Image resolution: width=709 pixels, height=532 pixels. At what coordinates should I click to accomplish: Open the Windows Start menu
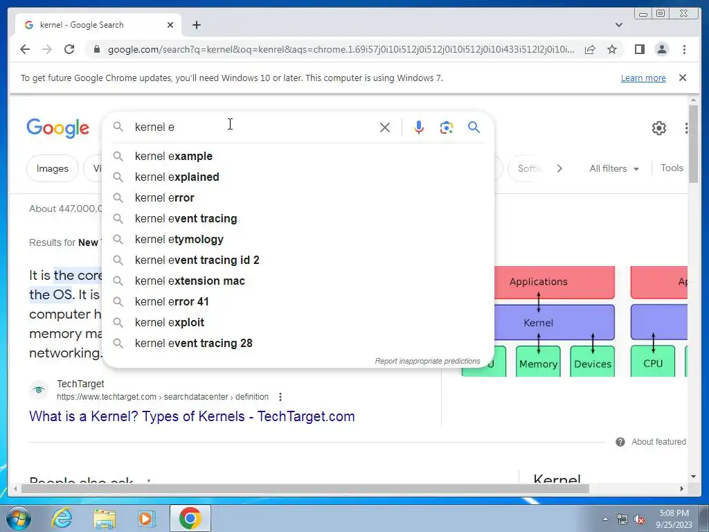[19, 518]
